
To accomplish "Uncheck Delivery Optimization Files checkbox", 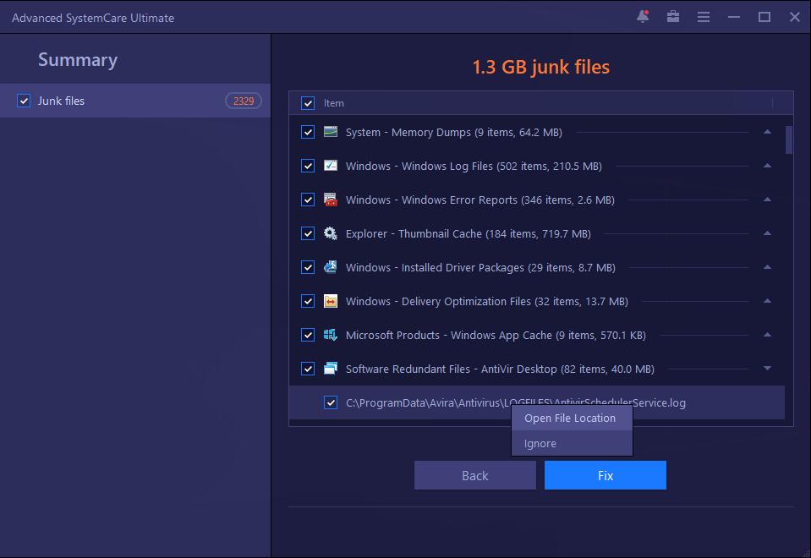I will (308, 301).
